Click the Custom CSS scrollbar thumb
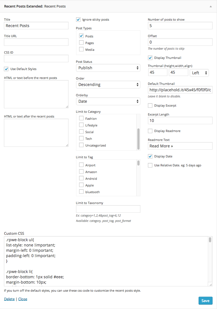Image resolution: width=217 pixels, height=309 pixels. coord(210,240)
